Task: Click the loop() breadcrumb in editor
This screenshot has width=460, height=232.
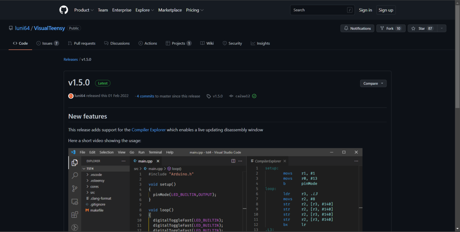Action: click(x=174, y=169)
